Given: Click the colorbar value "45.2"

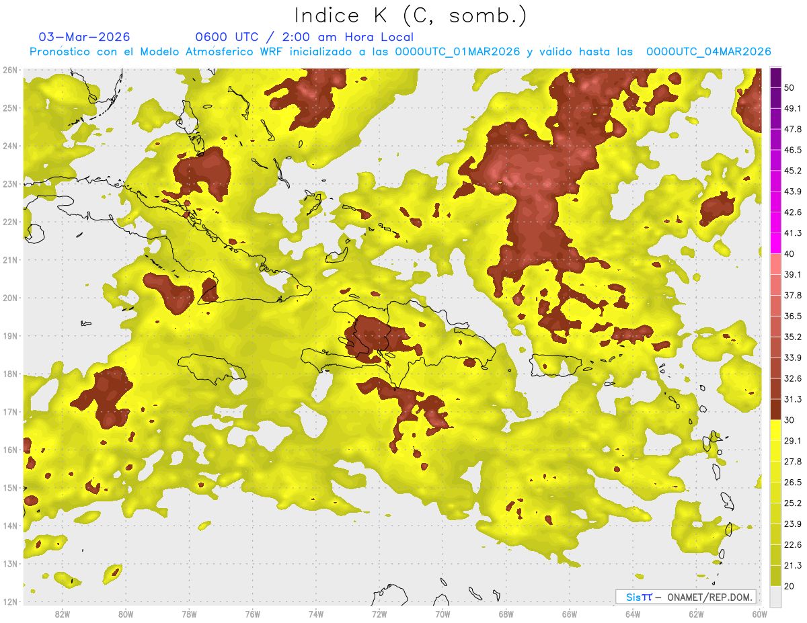Looking at the screenshot, I should (792, 170).
